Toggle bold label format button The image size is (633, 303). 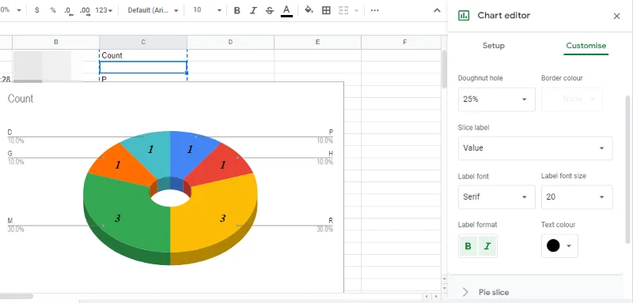(x=468, y=246)
